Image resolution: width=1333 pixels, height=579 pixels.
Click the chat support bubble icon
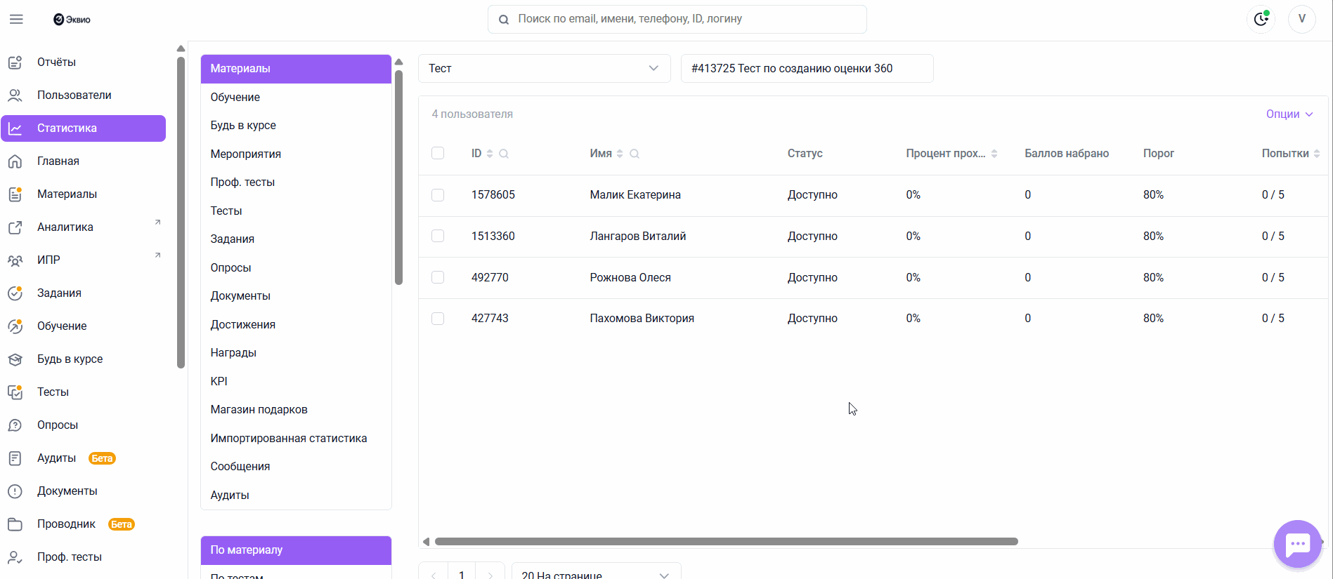coord(1297,544)
